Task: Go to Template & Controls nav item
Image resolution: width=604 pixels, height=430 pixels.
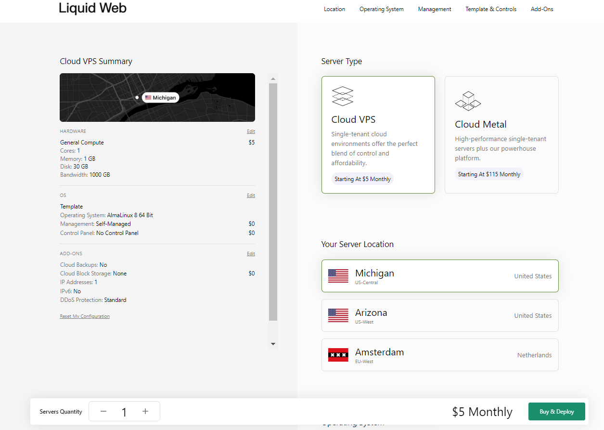Action: [490, 9]
